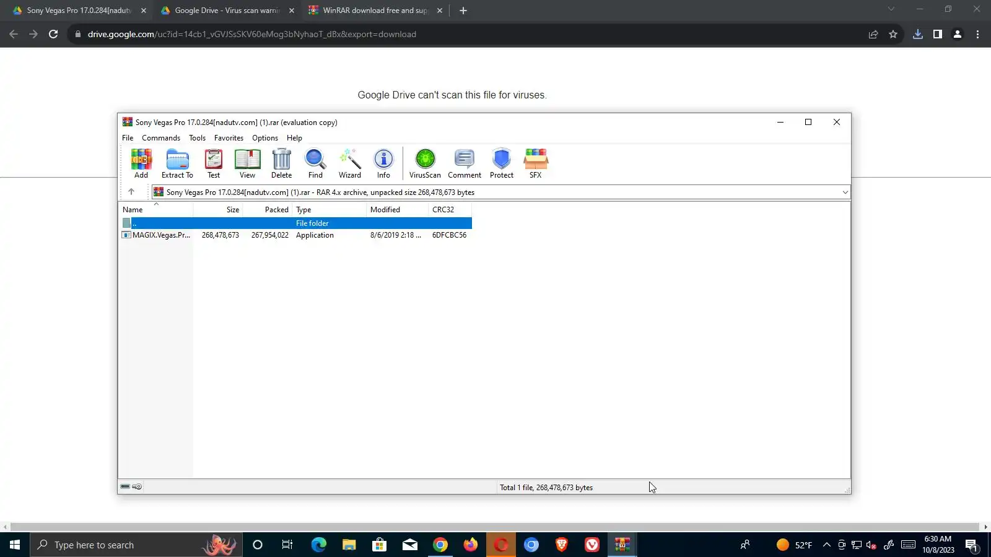
Task: Sort by the Modified column header
Action: coord(398,210)
